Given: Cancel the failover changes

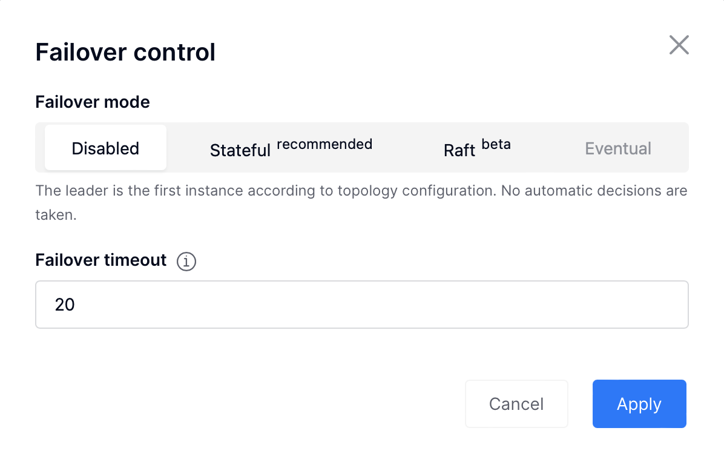Looking at the screenshot, I should click(516, 404).
